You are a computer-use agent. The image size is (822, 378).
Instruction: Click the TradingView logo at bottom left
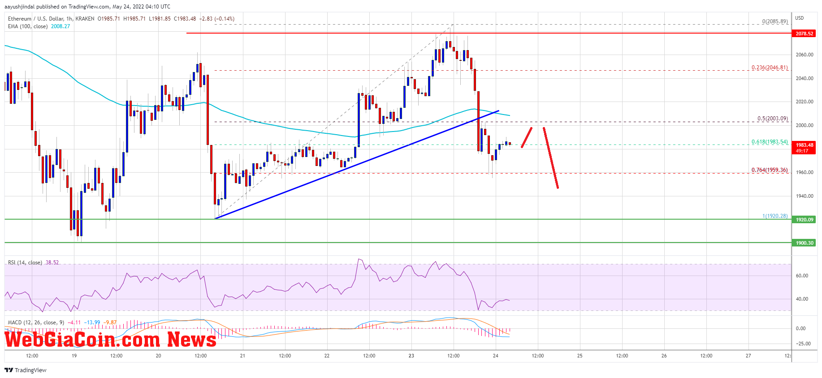click(x=26, y=370)
